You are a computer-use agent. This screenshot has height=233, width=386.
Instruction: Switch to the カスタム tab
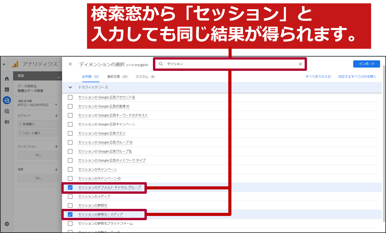(145, 76)
